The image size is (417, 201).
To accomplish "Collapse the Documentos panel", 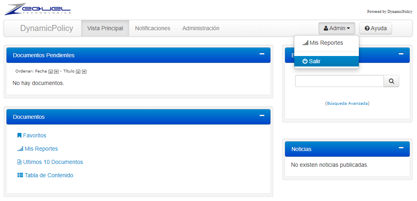I will (x=262, y=116).
